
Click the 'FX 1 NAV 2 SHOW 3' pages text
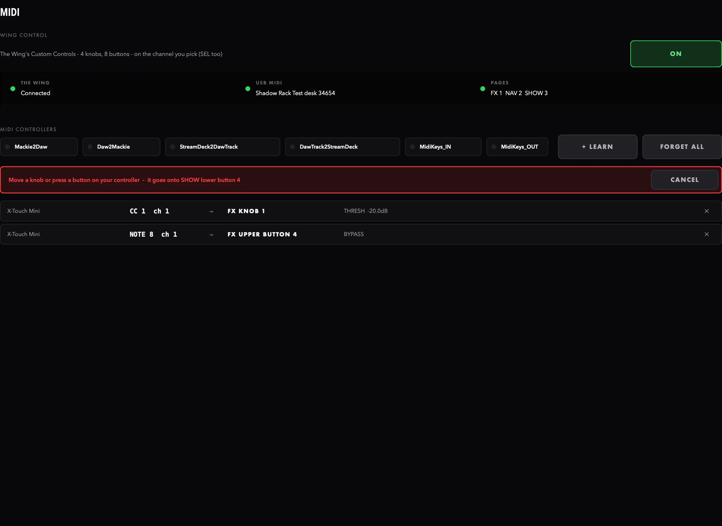(x=519, y=93)
